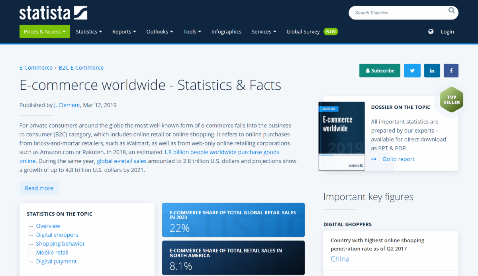Type in the Search Statistics field
478x276 pixels.
click(x=398, y=13)
